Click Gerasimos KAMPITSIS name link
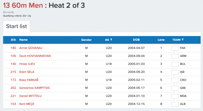Screen dimensions: 203x111 (x=34, y=88)
